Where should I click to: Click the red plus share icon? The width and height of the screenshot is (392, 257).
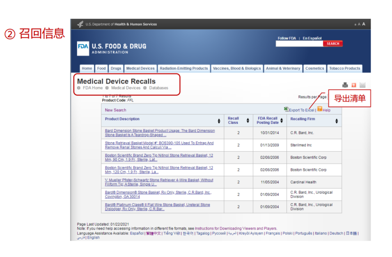click(353, 85)
